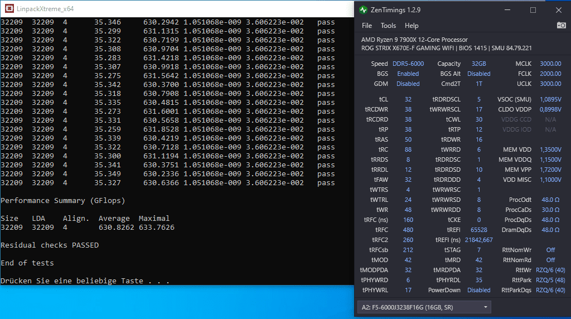Image resolution: width=571 pixels, height=319 pixels.
Task: Click the CLDO VDDP 0,8998V value
Action: click(x=550, y=109)
